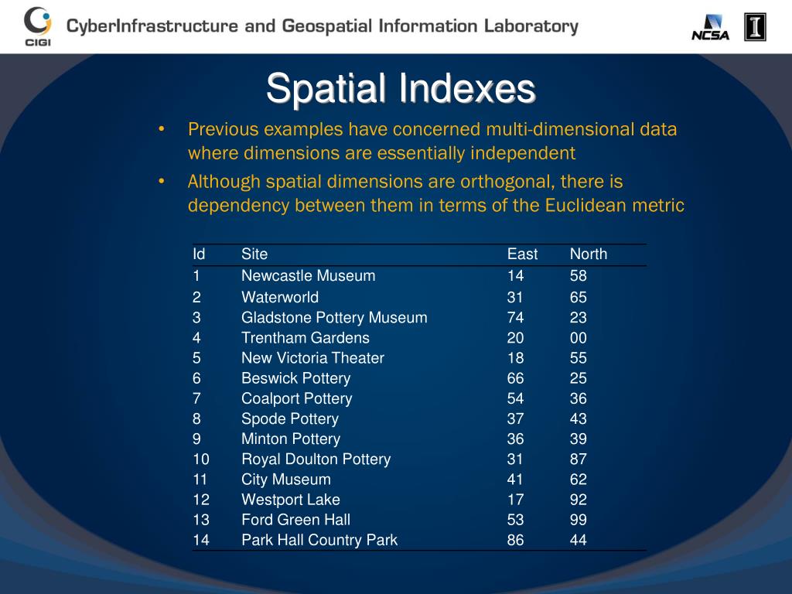Screen dimensions: 792x594
Task: Click the NCSA logo
Action: pos(711,27)
